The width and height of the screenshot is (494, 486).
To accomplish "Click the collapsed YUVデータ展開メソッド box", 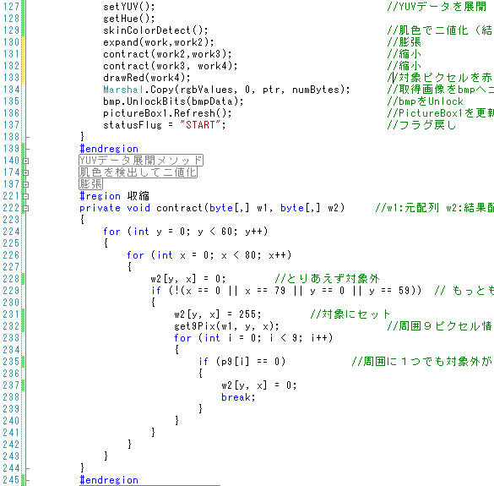I will [141, 161].
